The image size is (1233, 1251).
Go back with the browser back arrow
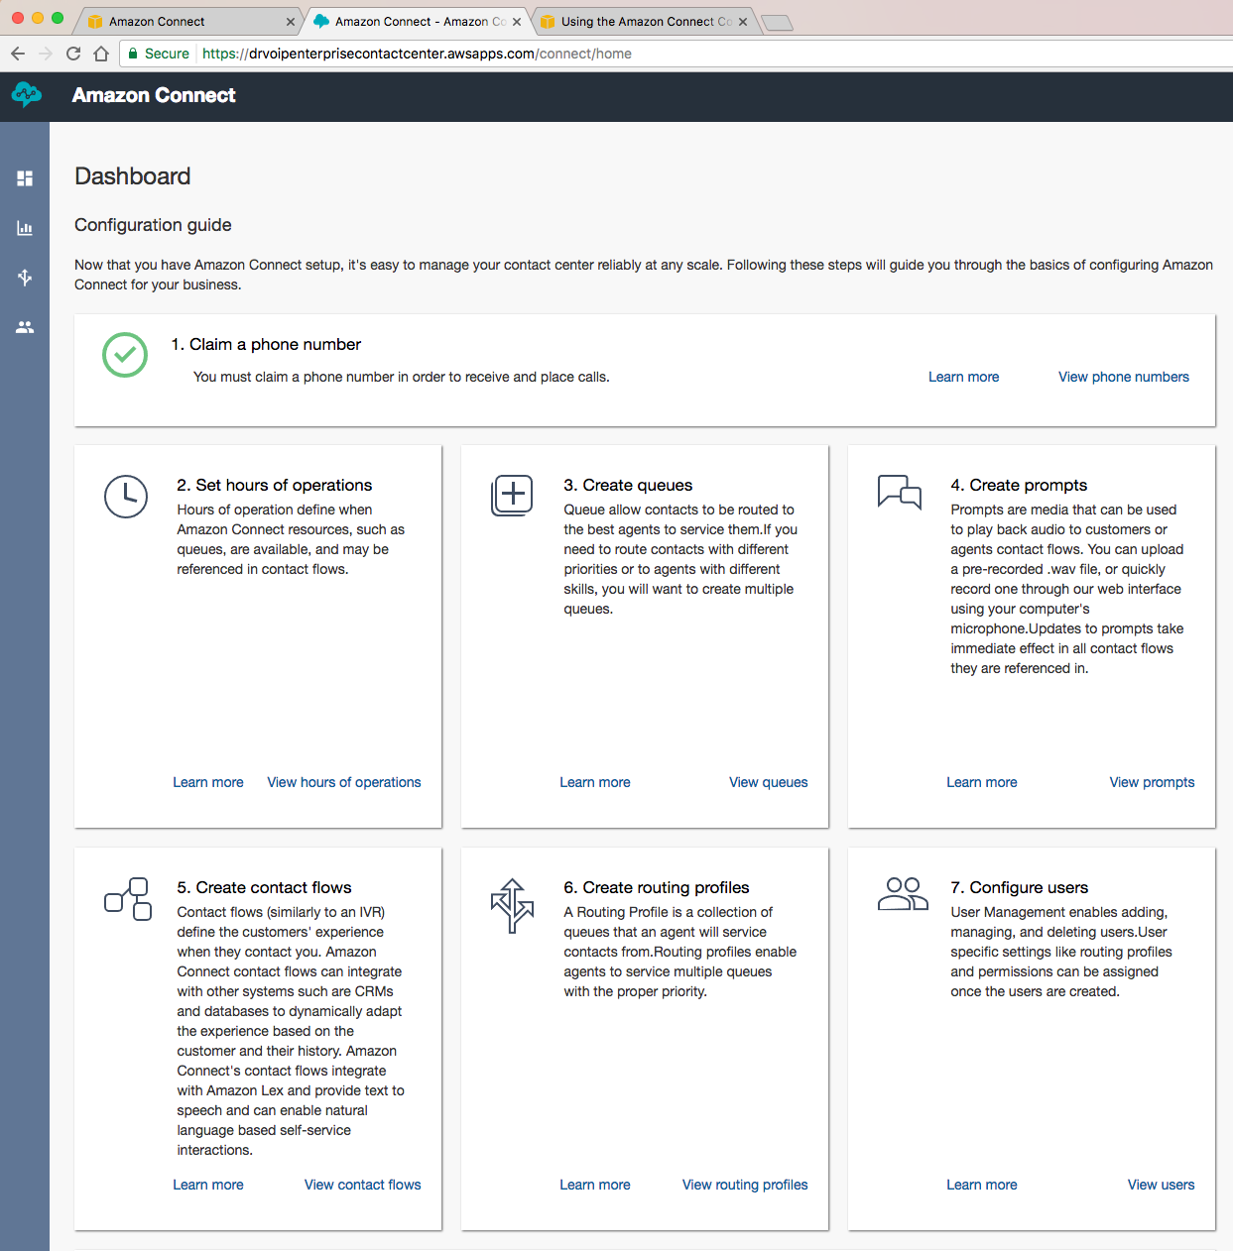coord(18,54)
